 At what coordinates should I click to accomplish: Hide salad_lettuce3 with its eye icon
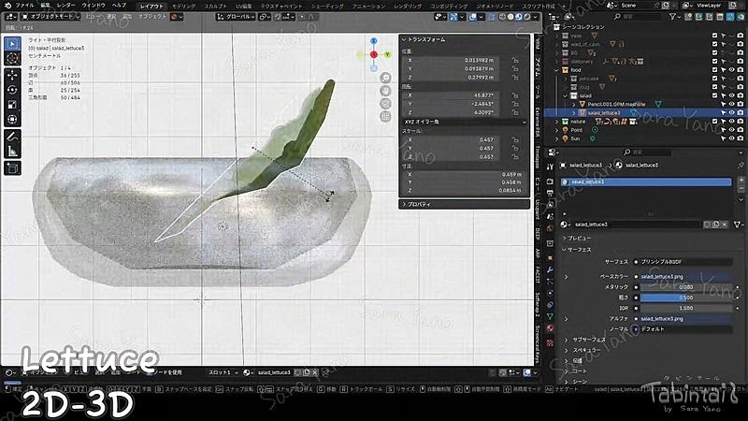tap(731, 112)
